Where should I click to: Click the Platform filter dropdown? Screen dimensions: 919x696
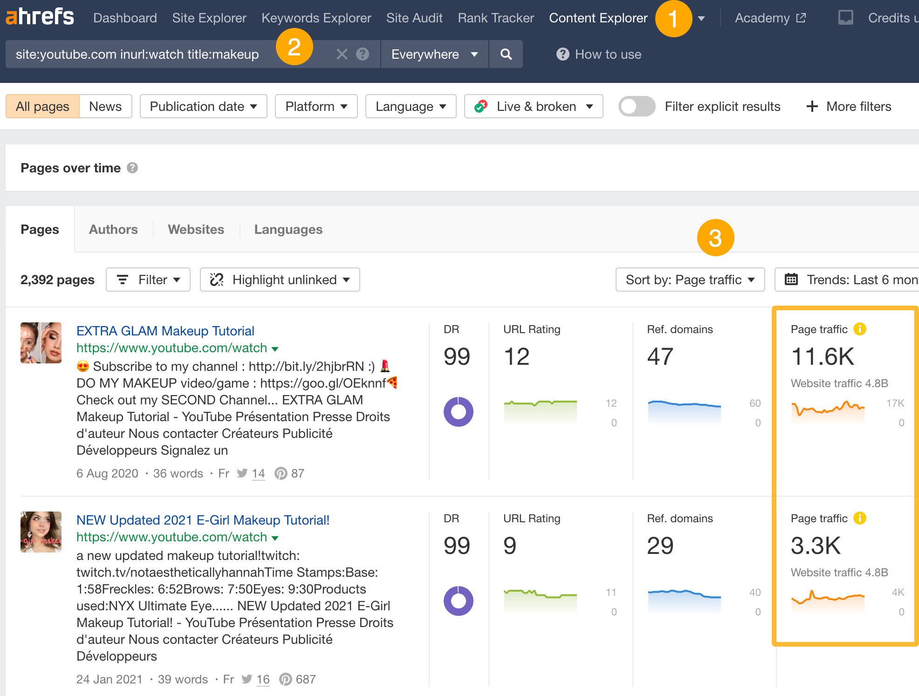[x=316, y=107]
